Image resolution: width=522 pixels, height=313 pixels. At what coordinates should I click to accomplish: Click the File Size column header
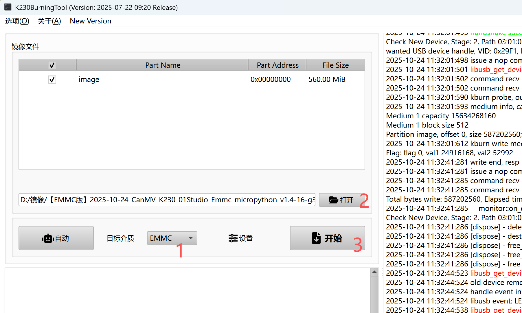tap(335, 65)
